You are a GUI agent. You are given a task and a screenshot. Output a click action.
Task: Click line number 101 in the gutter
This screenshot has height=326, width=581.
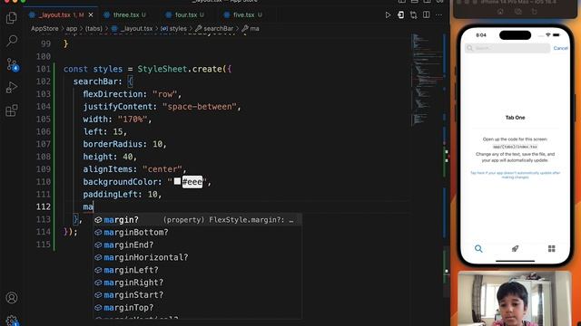(44, 69)
